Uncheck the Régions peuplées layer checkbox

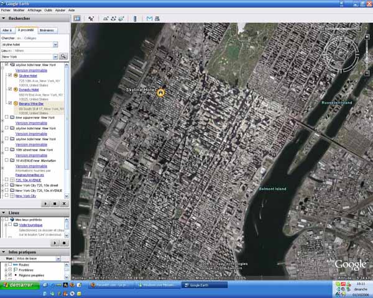10,274
